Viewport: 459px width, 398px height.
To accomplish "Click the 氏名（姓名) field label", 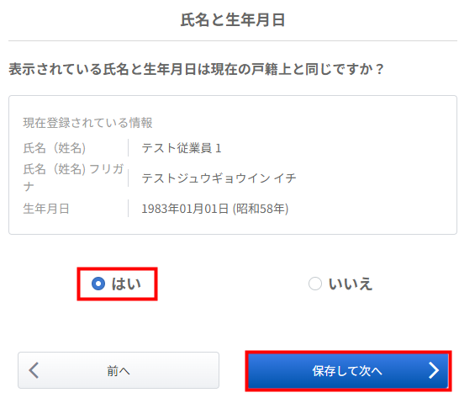I will [x=54, y=148].
